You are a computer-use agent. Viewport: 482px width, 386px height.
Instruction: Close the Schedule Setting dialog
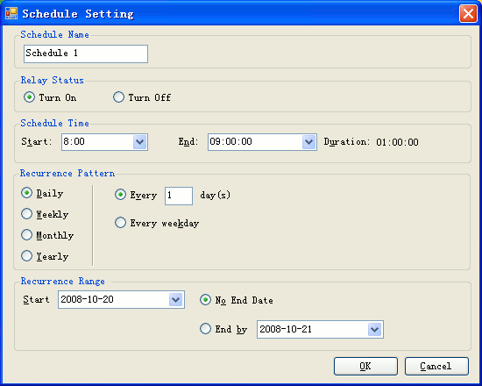[x=468, y=14]
